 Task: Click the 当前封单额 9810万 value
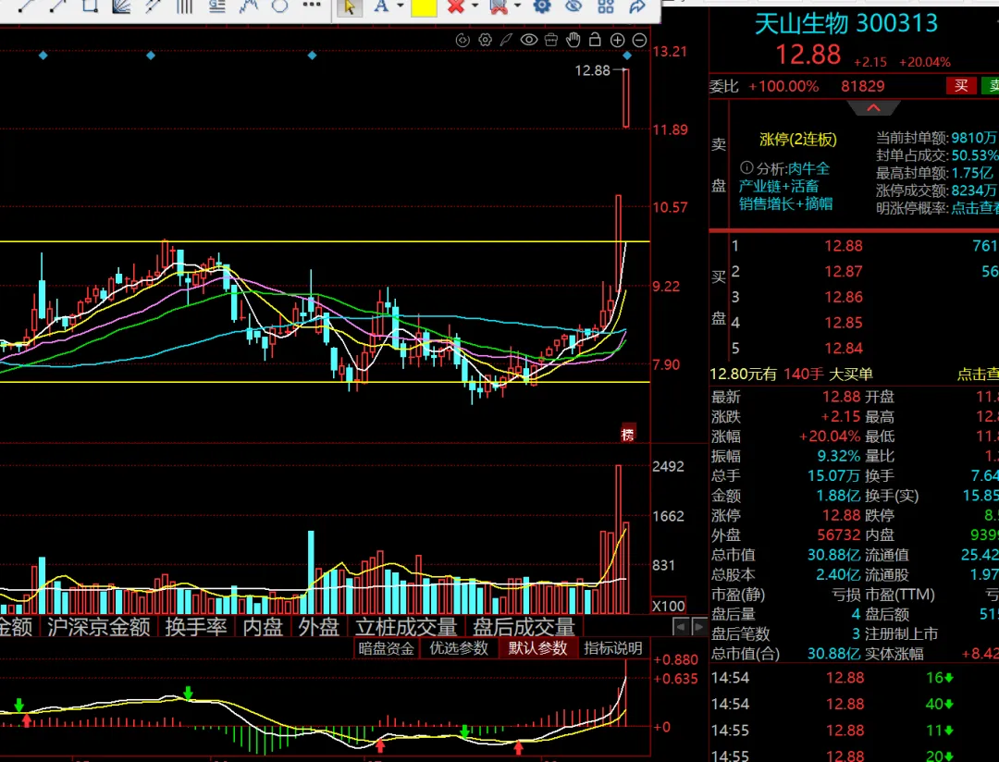[974, 138]
